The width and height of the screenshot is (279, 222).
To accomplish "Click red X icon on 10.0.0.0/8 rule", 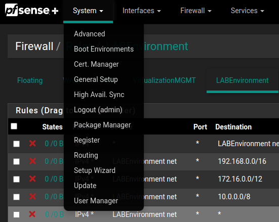I will (32, 196).
